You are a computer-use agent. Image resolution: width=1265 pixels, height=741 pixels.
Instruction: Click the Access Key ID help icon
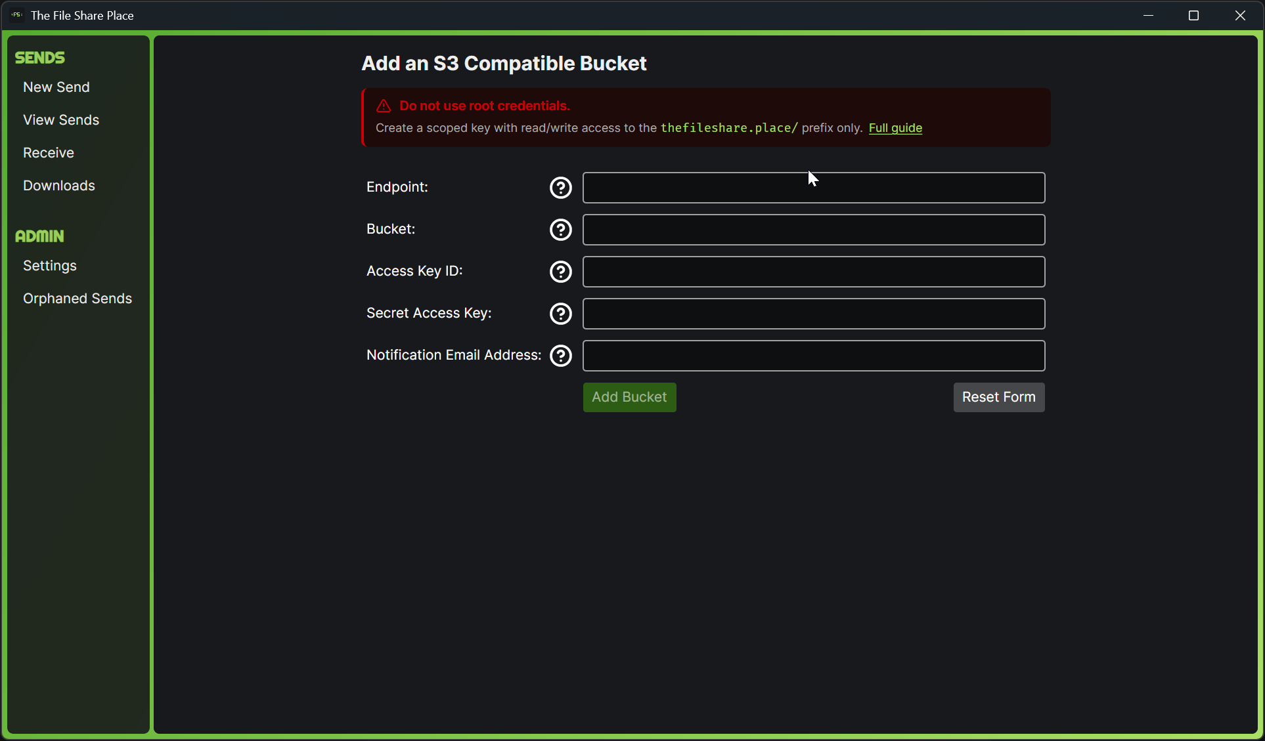click(560, 272)
